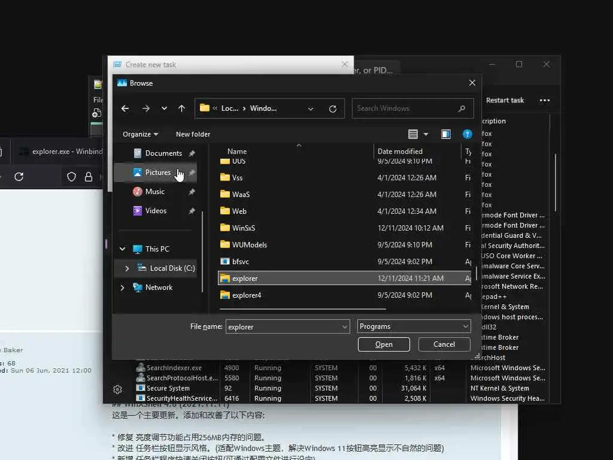Cancel the Browse dialog
This screenshot has width=613, height=460.
pos(444,344)
